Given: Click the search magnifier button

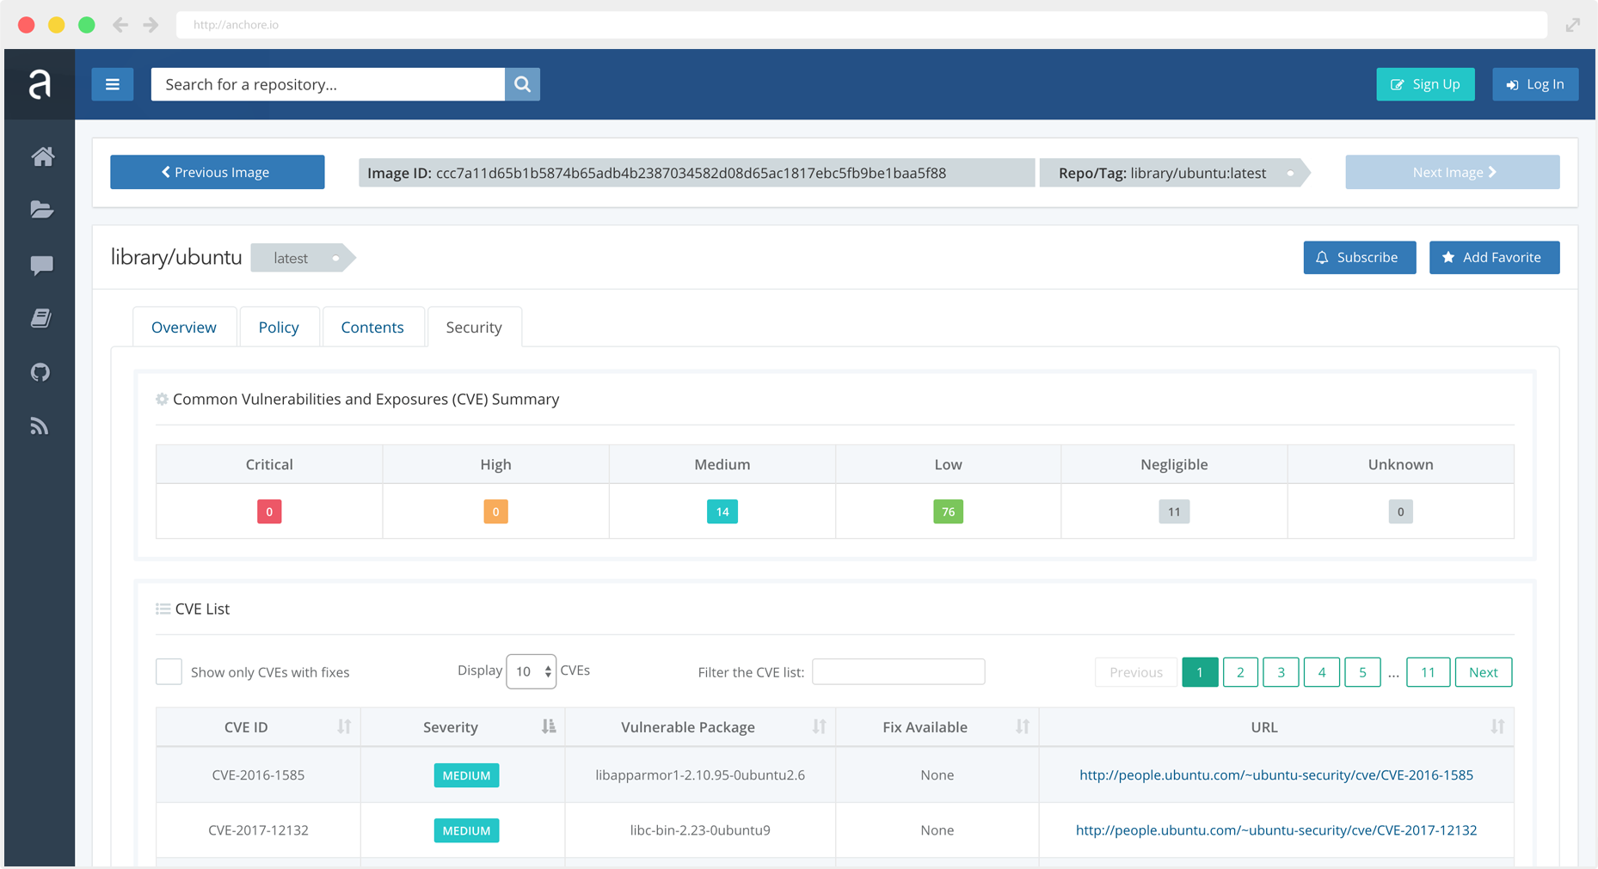Looking at the screenshot, I should pos(522,84).
